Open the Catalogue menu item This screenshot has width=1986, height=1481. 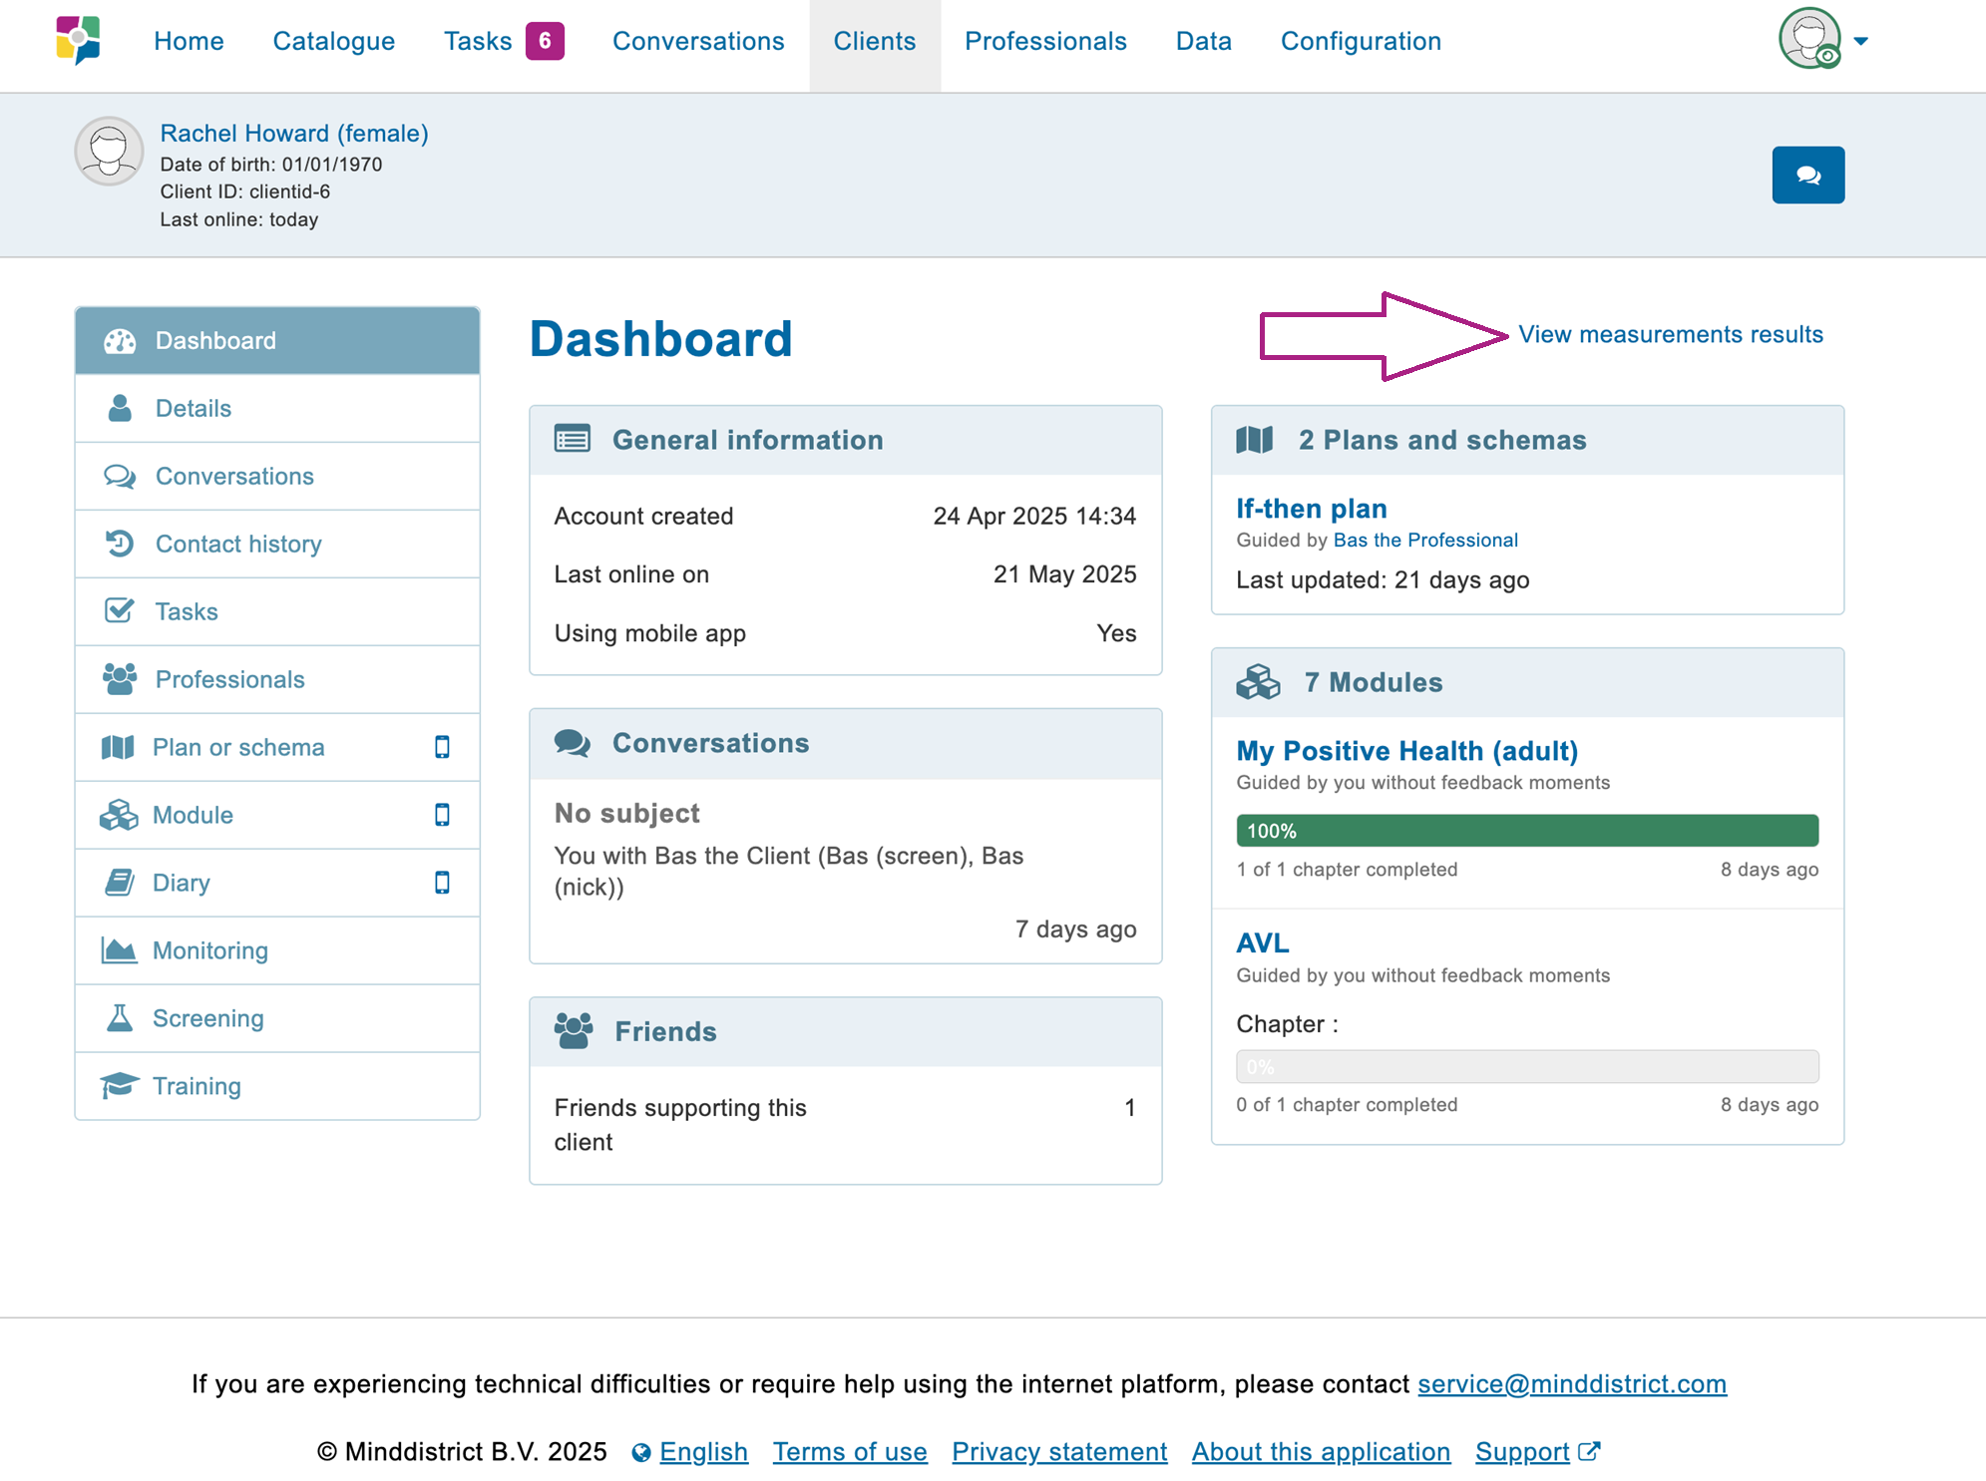pyautogui.click(x=333, y=41)
